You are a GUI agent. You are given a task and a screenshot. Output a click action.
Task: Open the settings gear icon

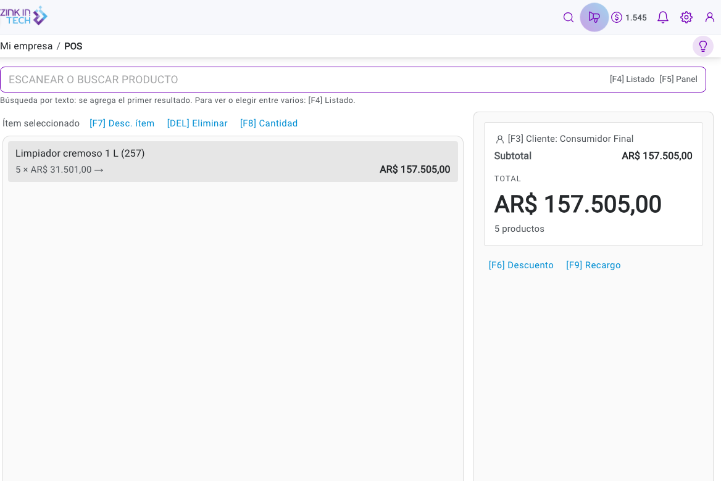[x=686, y=17]
